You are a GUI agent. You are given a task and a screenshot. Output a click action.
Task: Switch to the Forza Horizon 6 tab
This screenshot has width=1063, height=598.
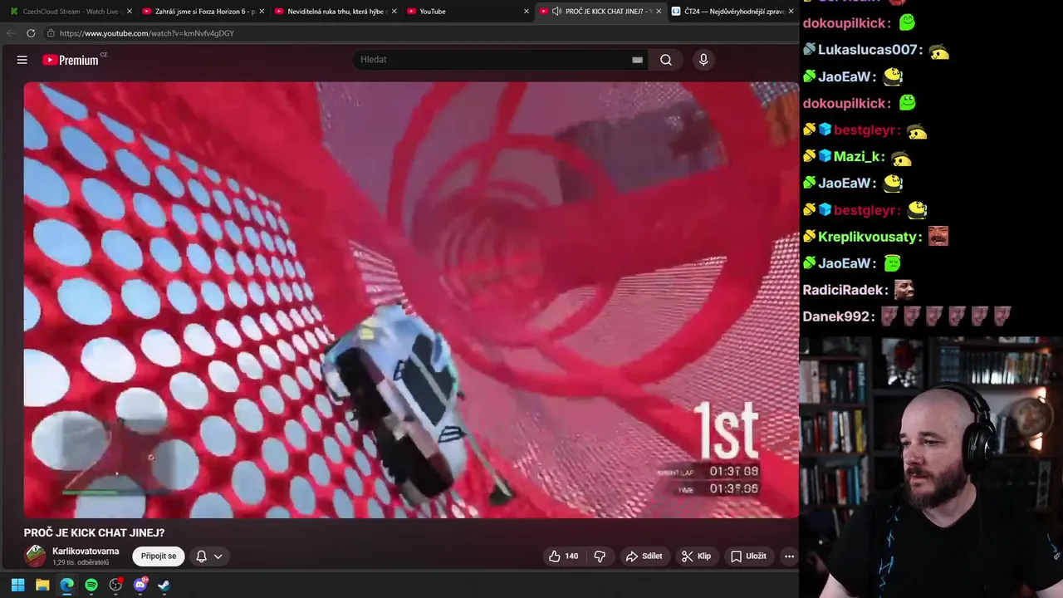click(203, 12)
